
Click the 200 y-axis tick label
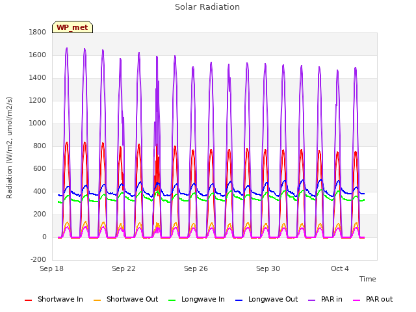point(40,214)
